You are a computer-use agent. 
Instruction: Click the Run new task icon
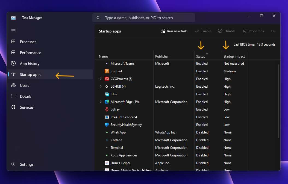pyautogui.click(x=163, y=31)
